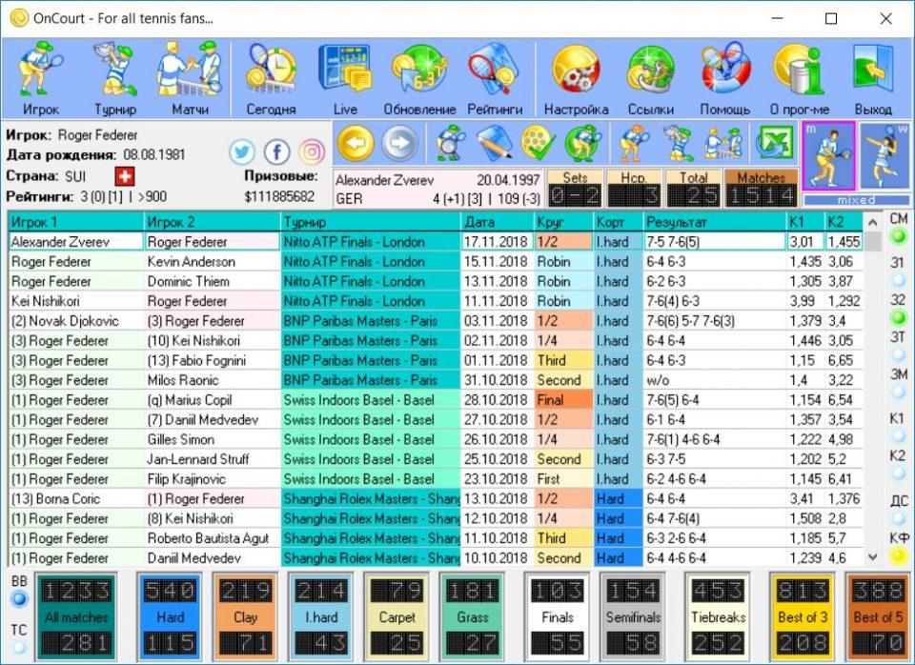Open the player's Twitter profile icon

tap(243, 152)
